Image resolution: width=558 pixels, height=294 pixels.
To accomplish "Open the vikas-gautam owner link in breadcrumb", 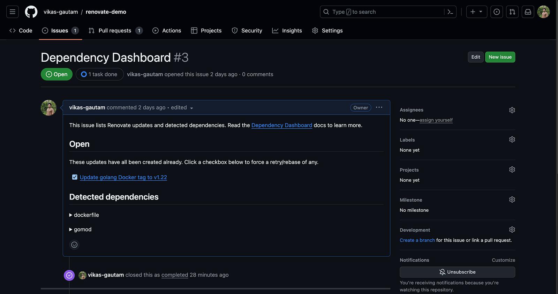I will (x=61, y=12).
